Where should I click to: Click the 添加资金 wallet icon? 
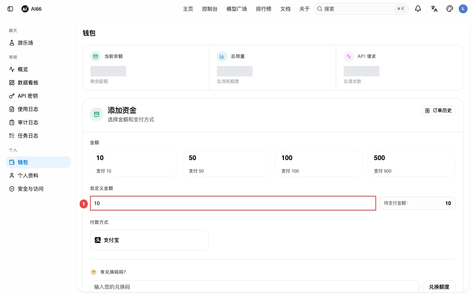pyautogui.click(x=97, y=114)
